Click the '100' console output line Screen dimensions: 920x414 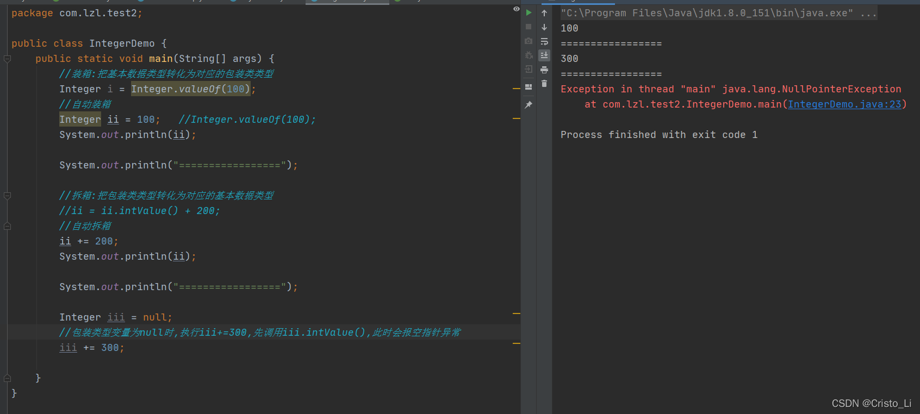(569, 28)
